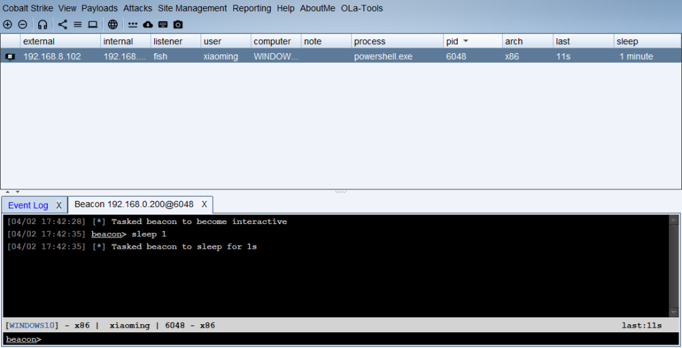This screenshot has height=348, width=682.
Task: Click the WINDOWS10 status bar label
Action: pos(32,326)
